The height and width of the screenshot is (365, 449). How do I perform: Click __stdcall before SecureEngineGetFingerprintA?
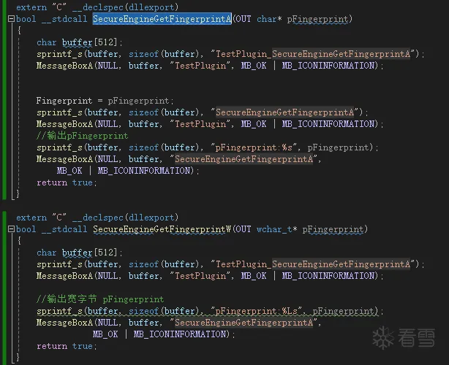tap(64, 19)
